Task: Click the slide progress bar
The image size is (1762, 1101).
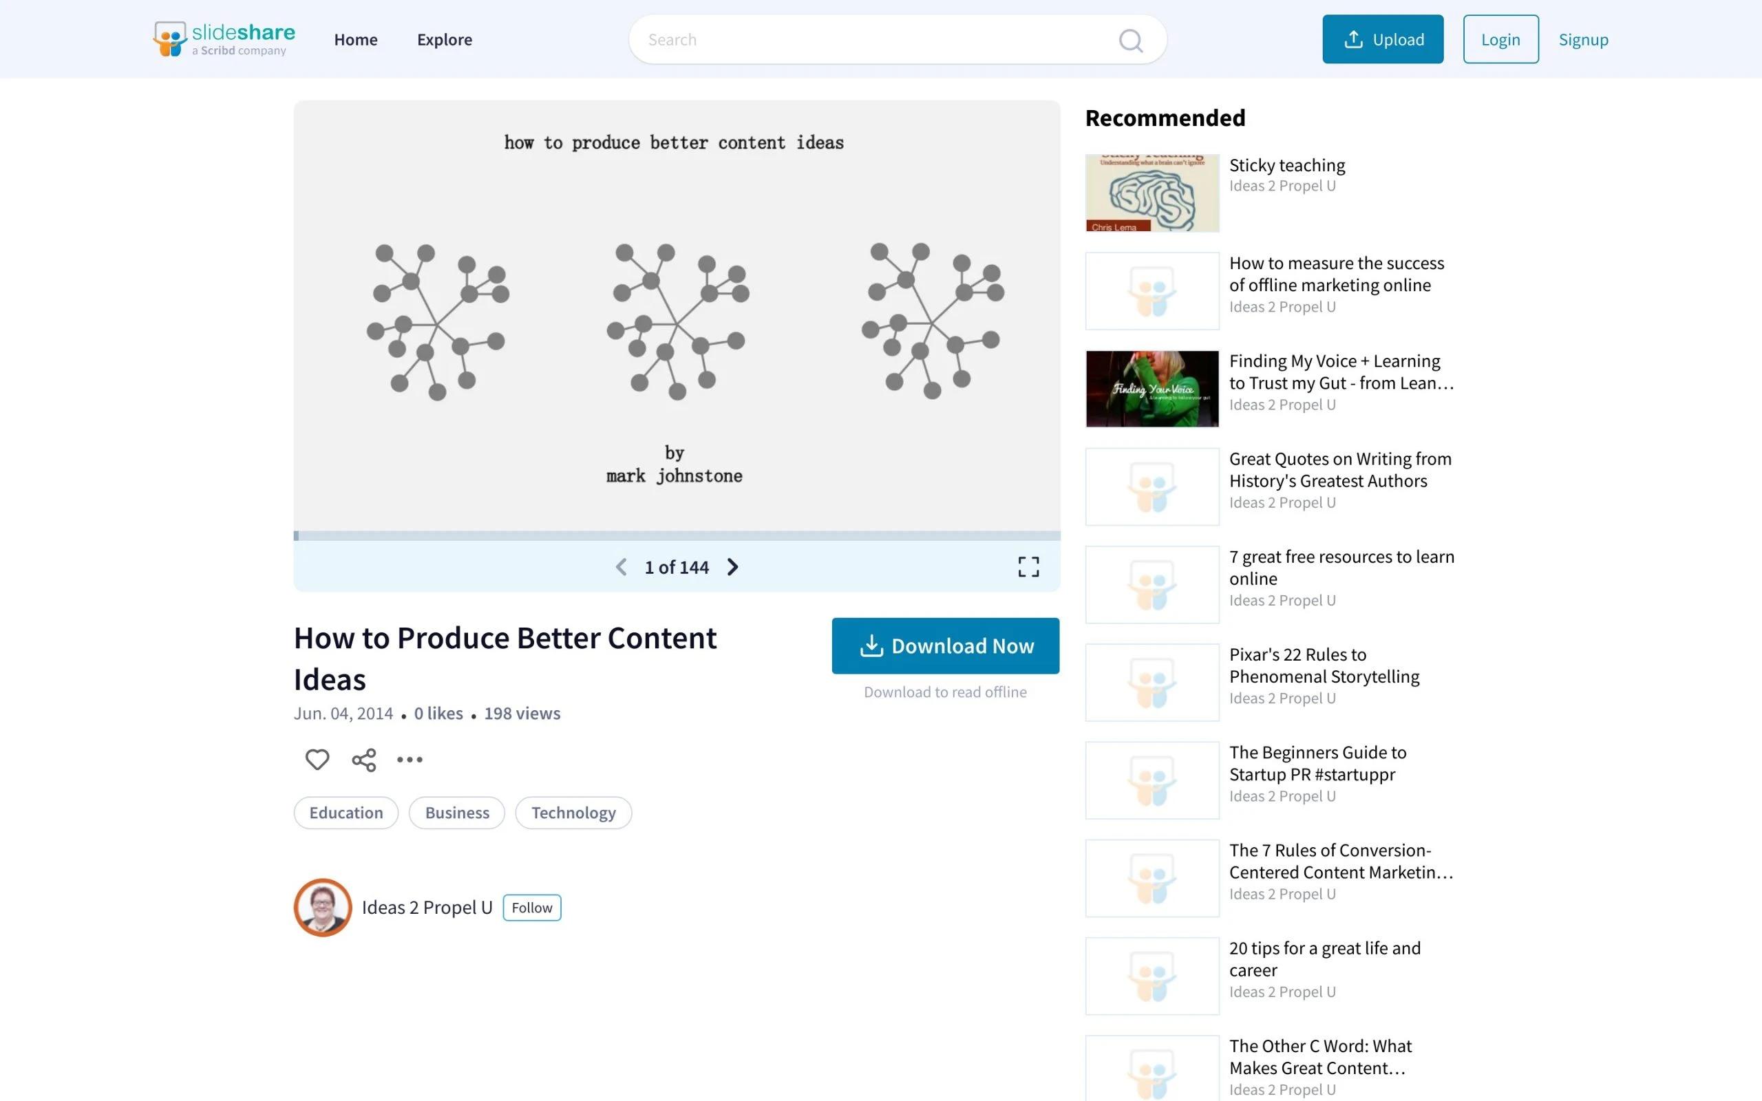Action: (x=677, y=536)
